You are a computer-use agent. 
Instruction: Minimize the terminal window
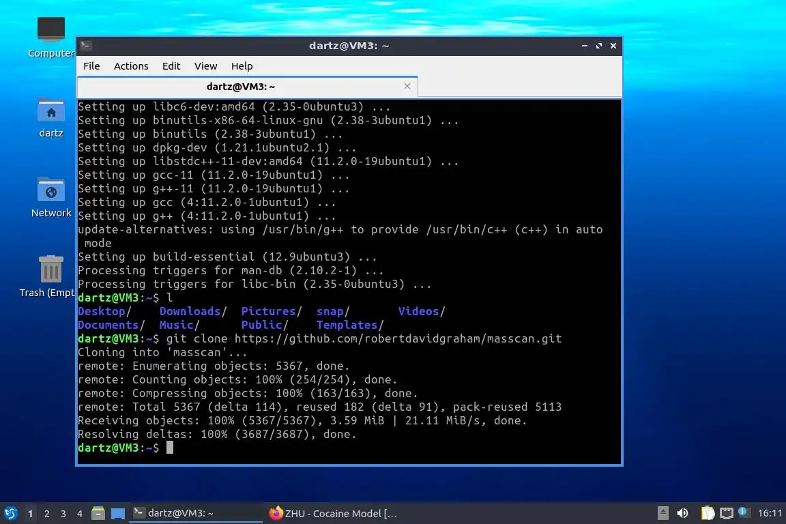coord(585,46)
